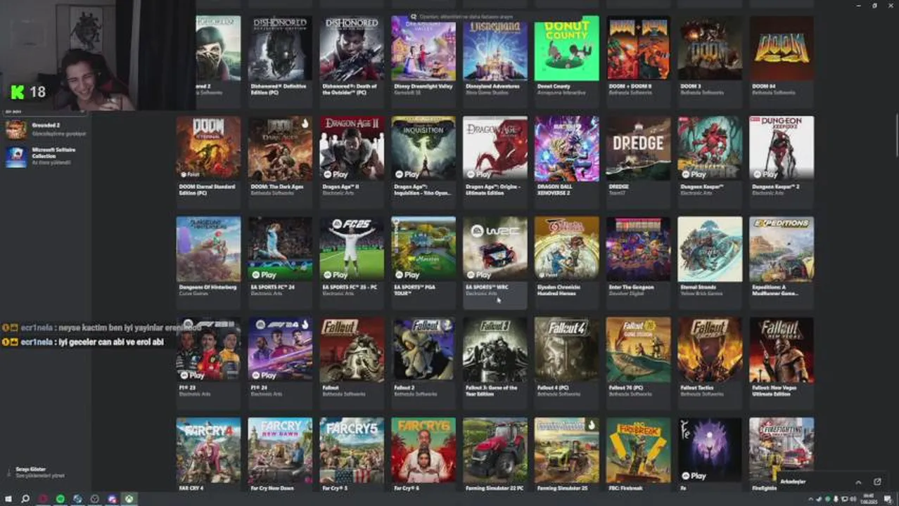
Task: Open Microsoft Solitaire Collection sidebar entry
Action: tap(46, 156)
